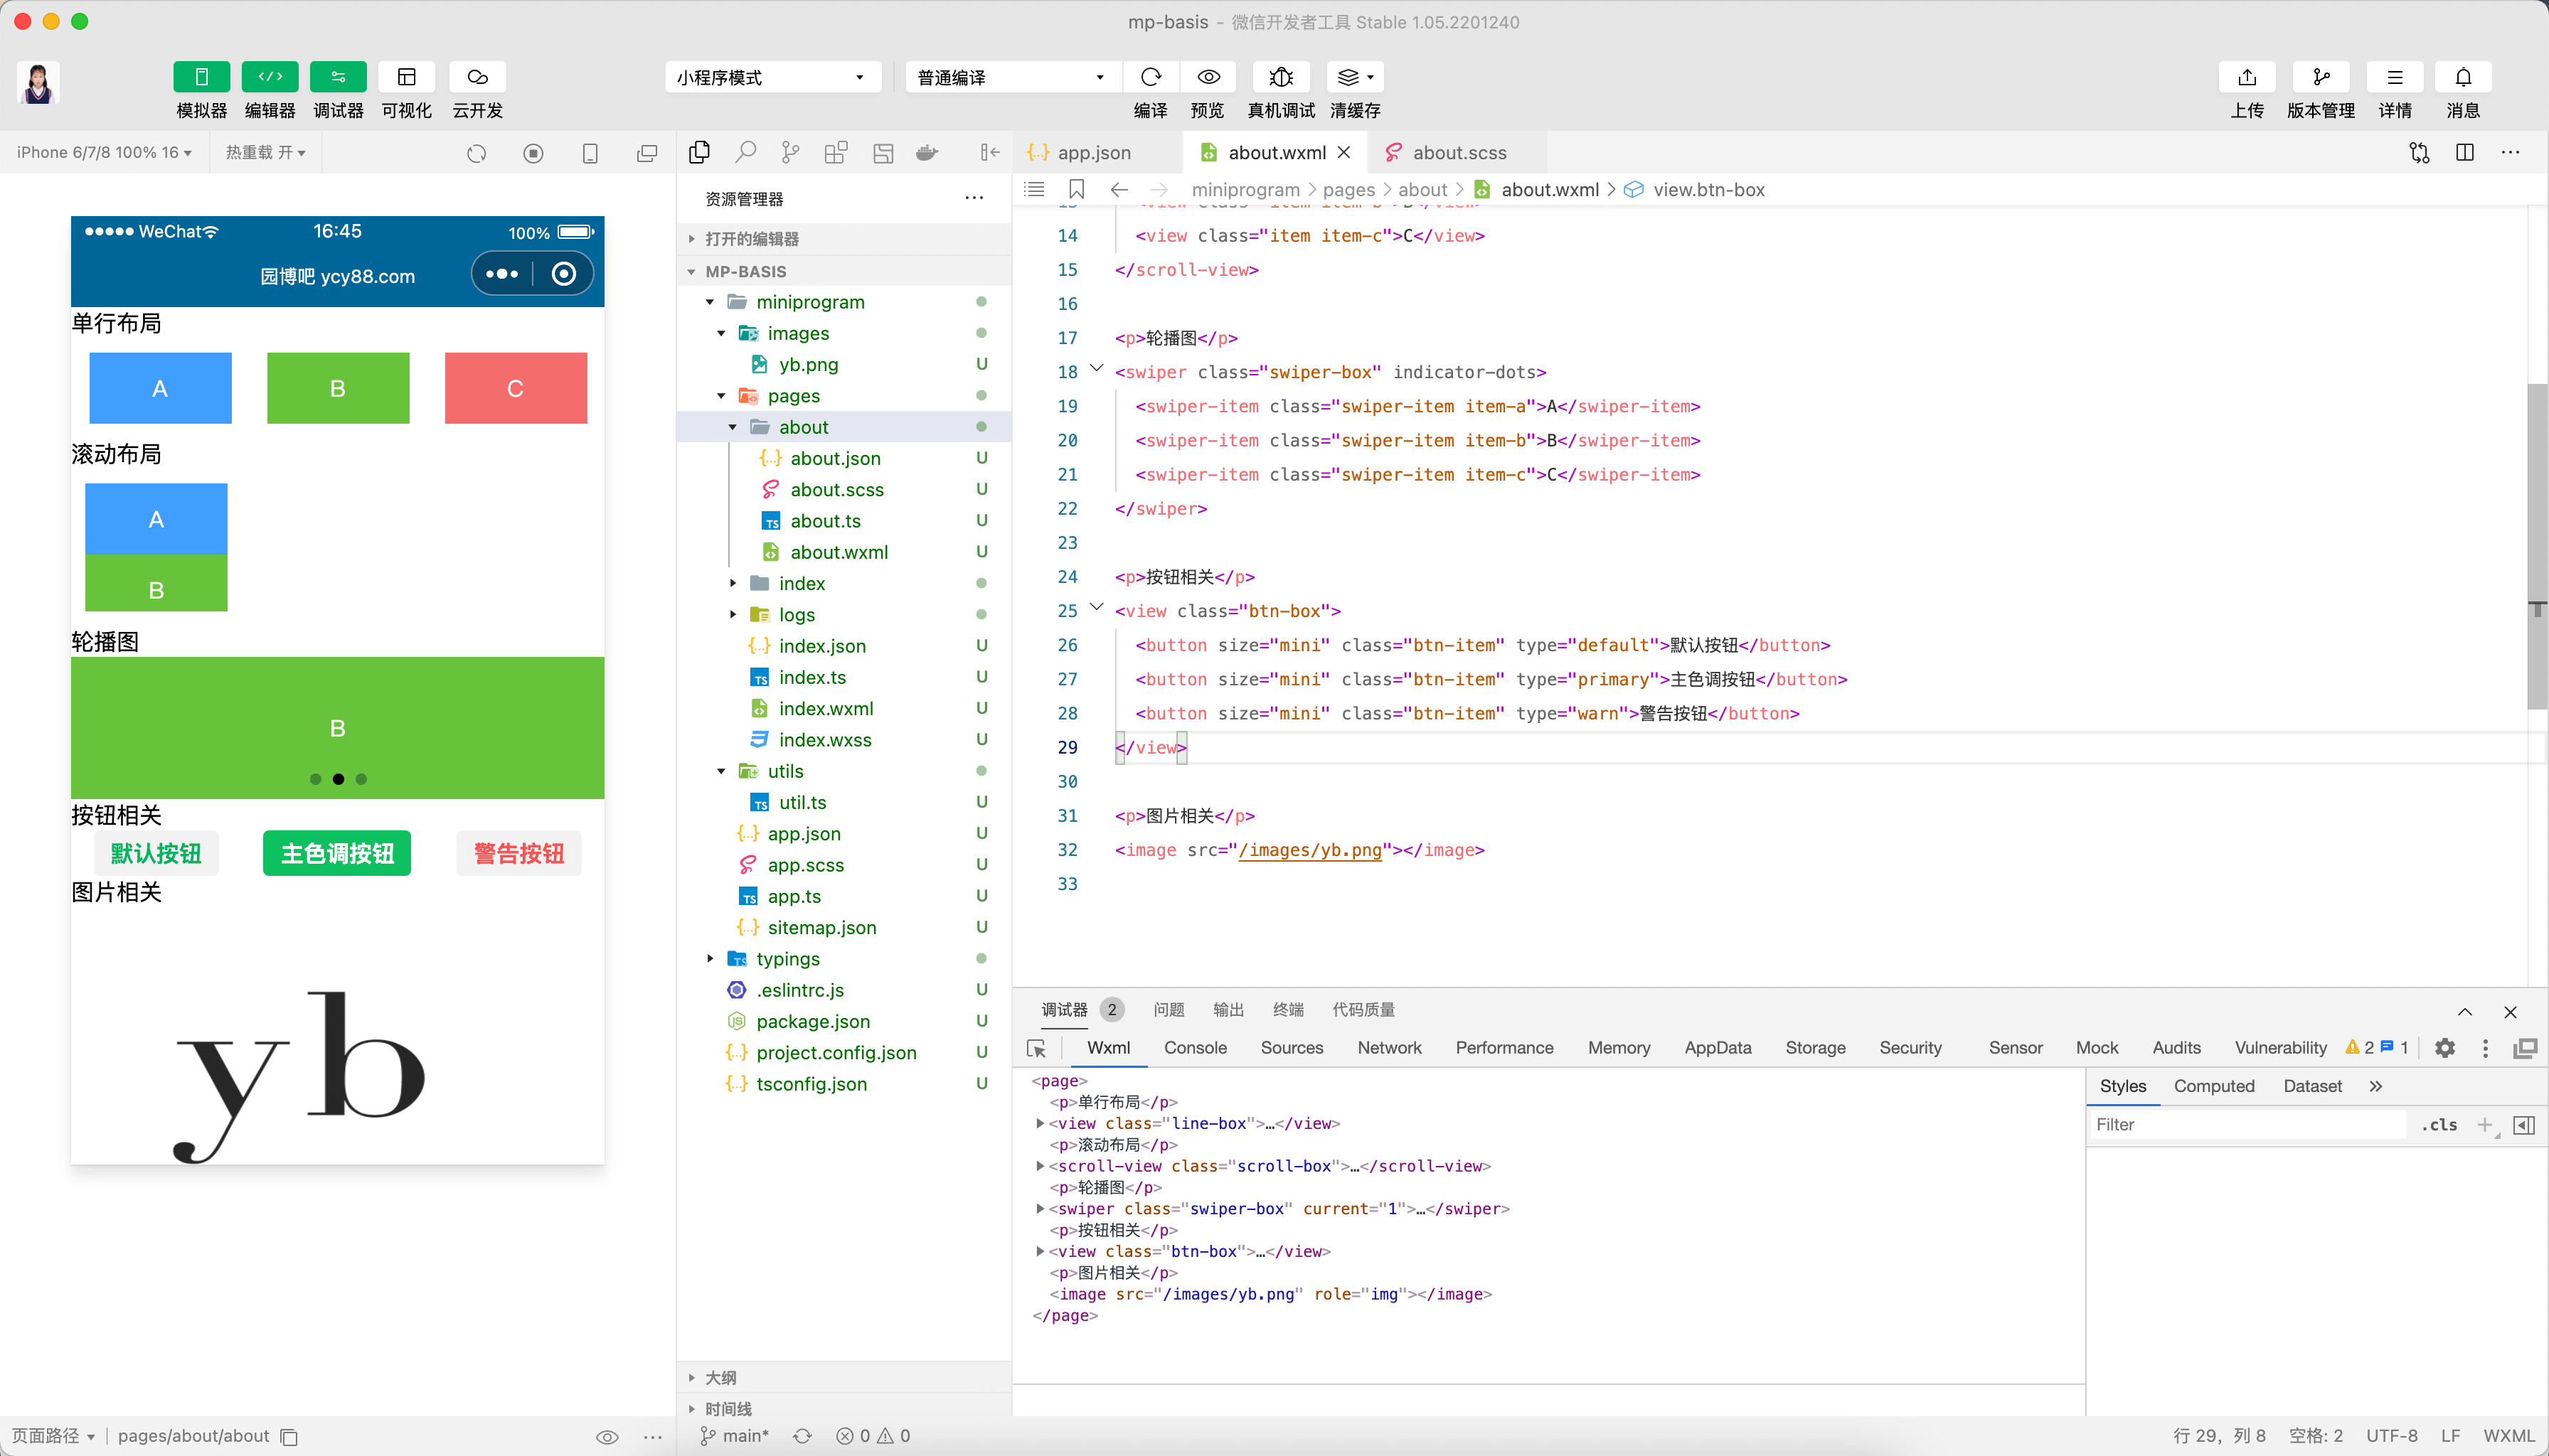Click the 默认按钮 button in simulator
2549x1456 pixels.
point(156,853)
